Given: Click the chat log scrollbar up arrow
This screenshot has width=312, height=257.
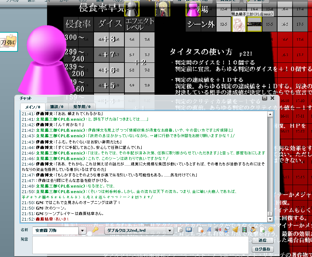Looking at the screenshot, I should pyautogui.click(x=270, y=114).
